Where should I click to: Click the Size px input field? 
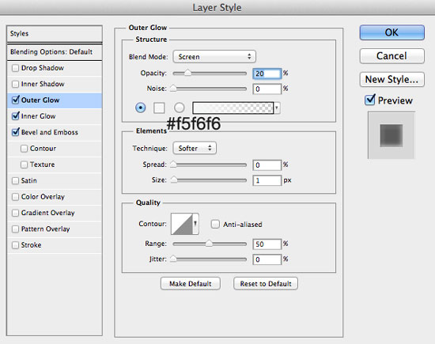(x=267, y=180)
